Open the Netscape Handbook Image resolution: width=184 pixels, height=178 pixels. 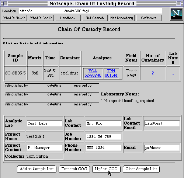click(68, 18)
